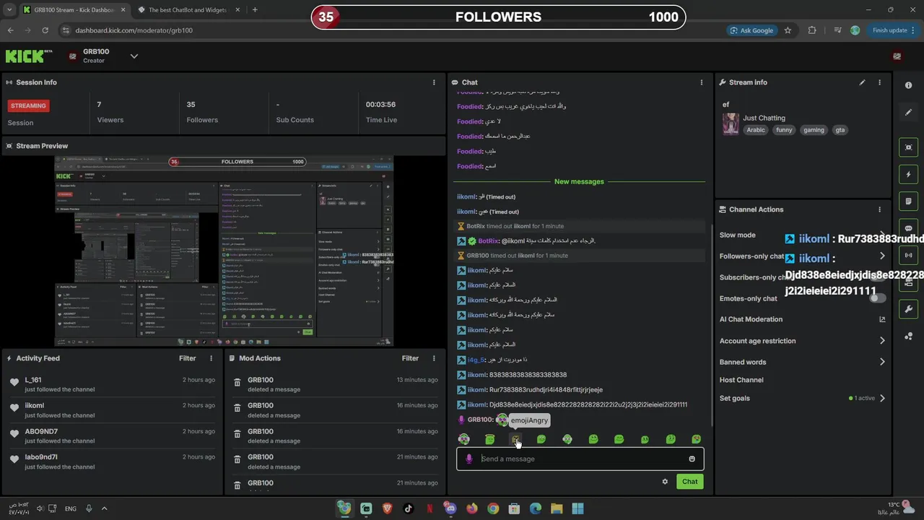Open TikTok from taskbar

[x=409, y=508]
